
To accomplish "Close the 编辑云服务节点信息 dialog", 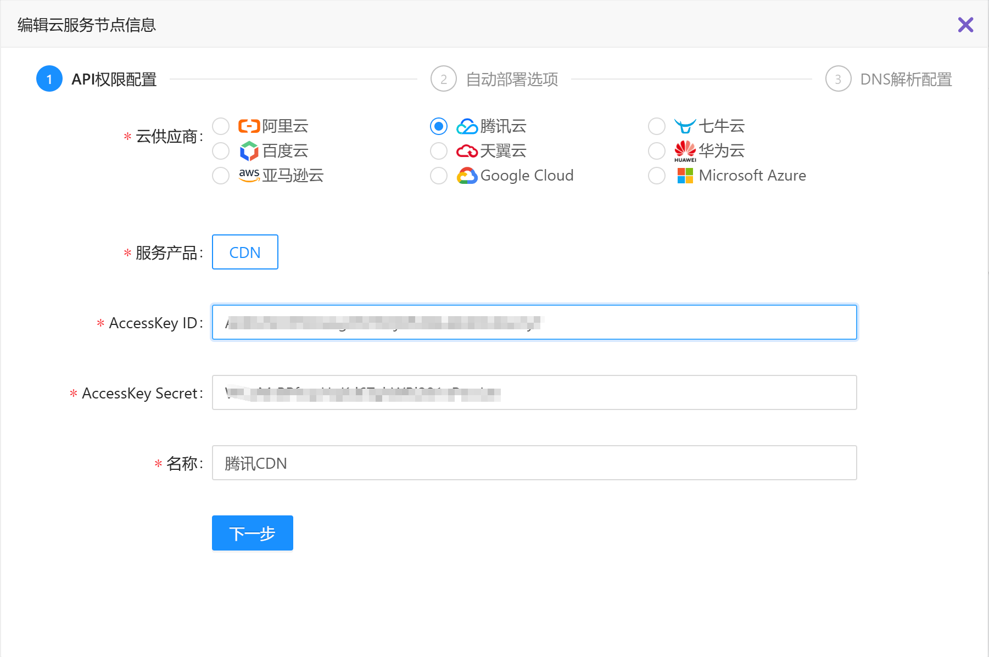I will pyautogui.click(x=965, y=25).
